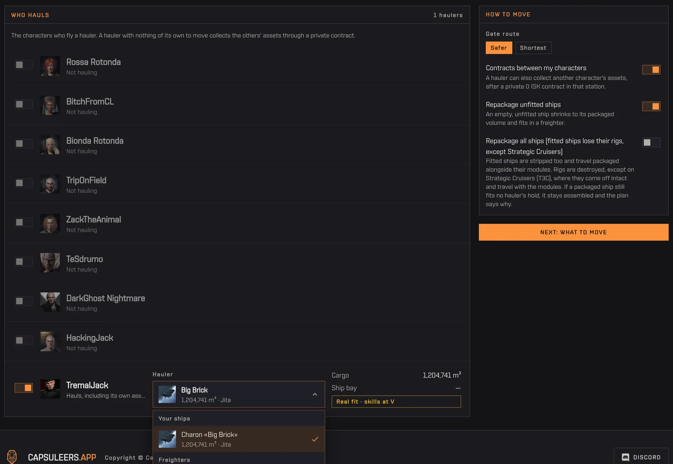Click ZackTheAnimal's character portrait
The width and height of the screenshot is (673, 464).
50,223
